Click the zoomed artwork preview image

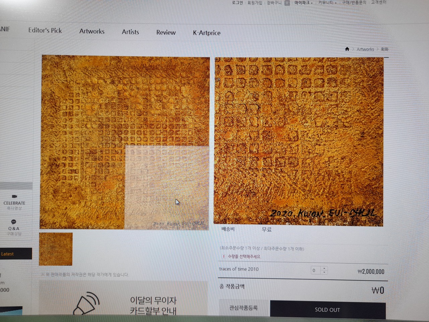299,141
